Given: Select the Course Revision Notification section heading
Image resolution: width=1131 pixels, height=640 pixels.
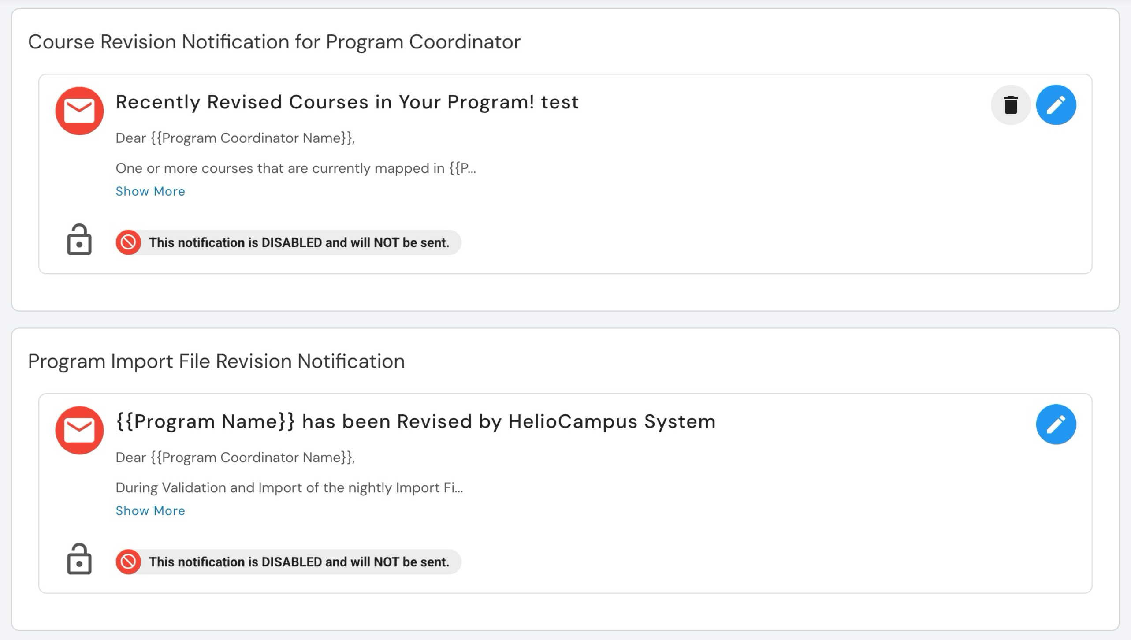Looking at the screenshot, I should 274,42.
